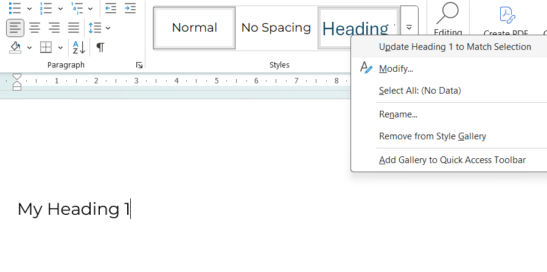Open bullet library dropdown arrow

pyautogui.click(x=29, y=9)
